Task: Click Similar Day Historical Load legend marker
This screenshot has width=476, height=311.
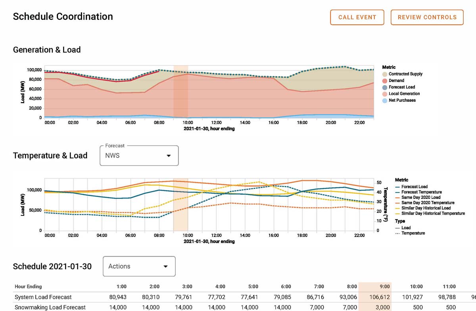Action: tap(398, 208)
